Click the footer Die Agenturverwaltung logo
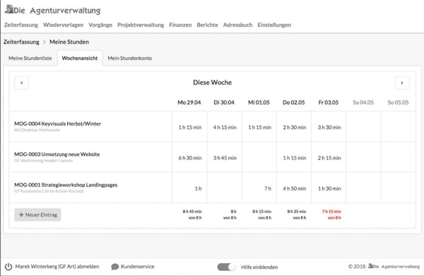Image resolution: width=424 pixels, height=276 pixels. 394,266
